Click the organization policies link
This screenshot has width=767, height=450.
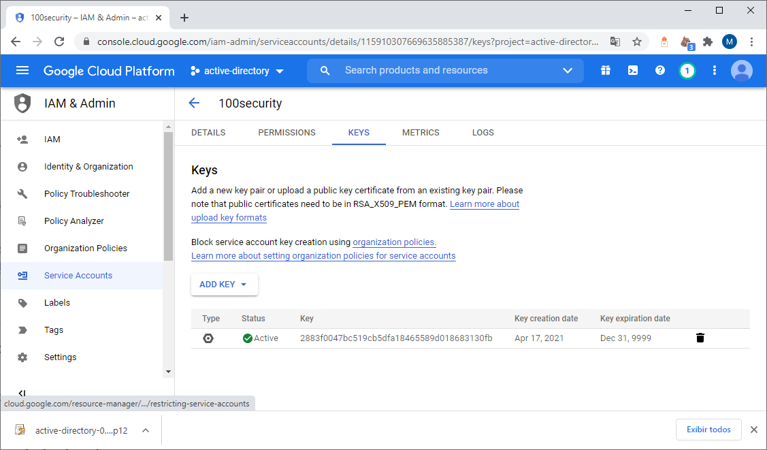click(x=394, y=242)
